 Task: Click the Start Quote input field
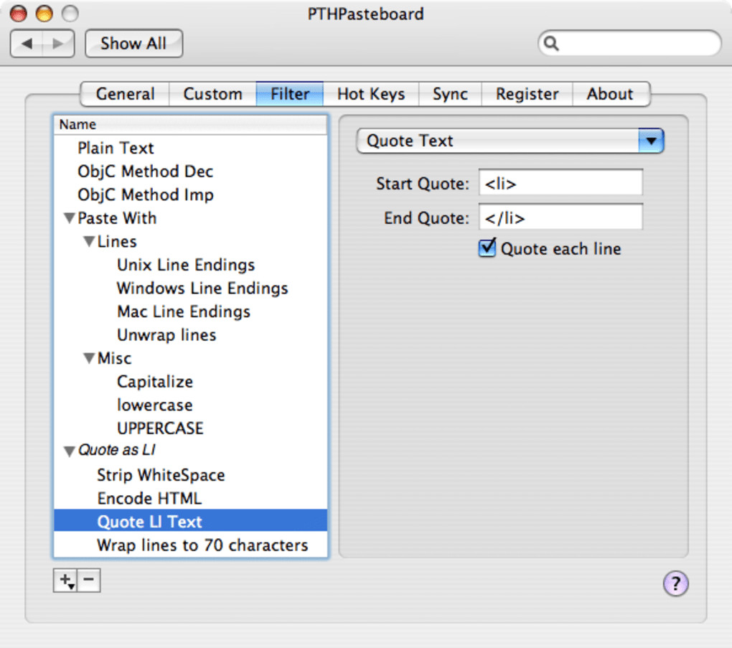click(x=560, y=182)
